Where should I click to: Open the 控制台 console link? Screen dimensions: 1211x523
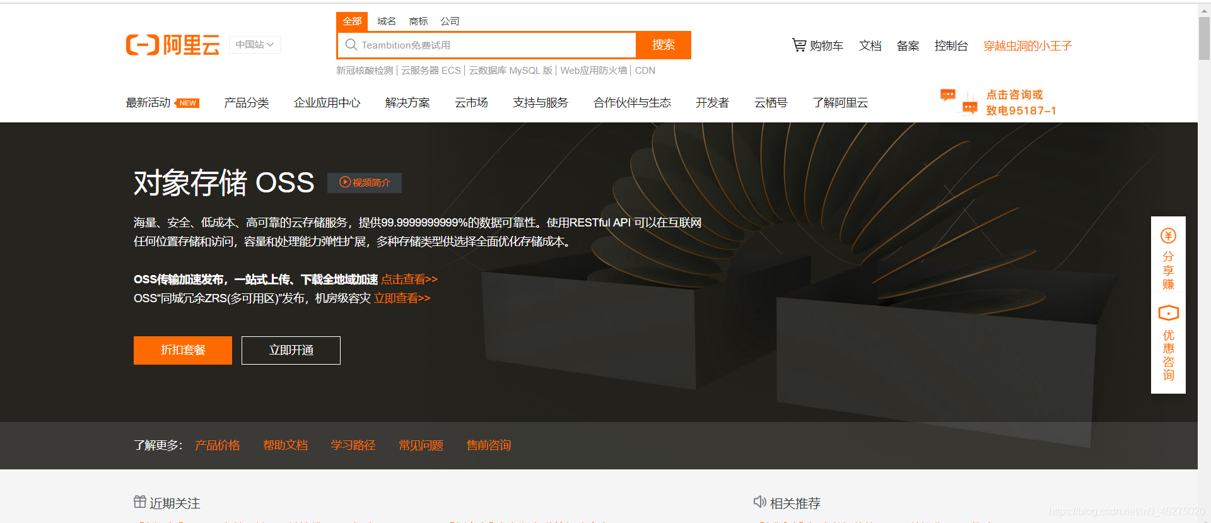[x=951, y=46]
